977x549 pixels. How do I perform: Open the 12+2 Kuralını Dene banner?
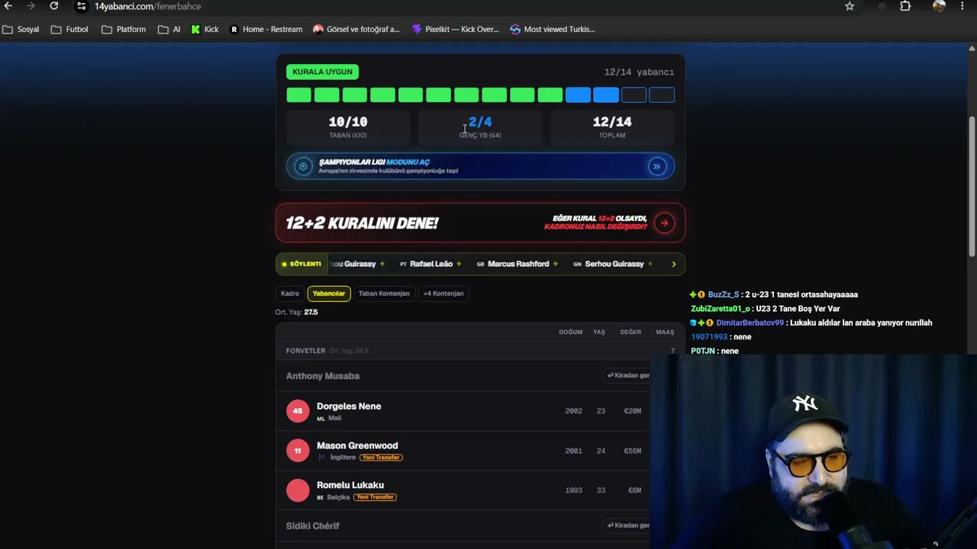coord(480,223)
